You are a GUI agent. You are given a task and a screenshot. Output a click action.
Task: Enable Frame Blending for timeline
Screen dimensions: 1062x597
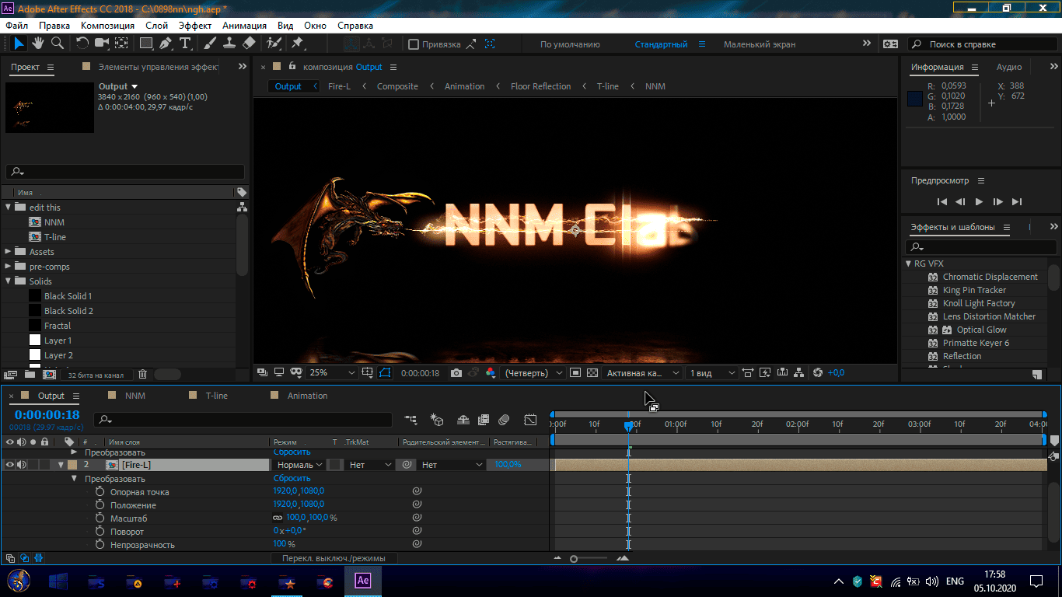pyautogui.click(x=484, y=420)
